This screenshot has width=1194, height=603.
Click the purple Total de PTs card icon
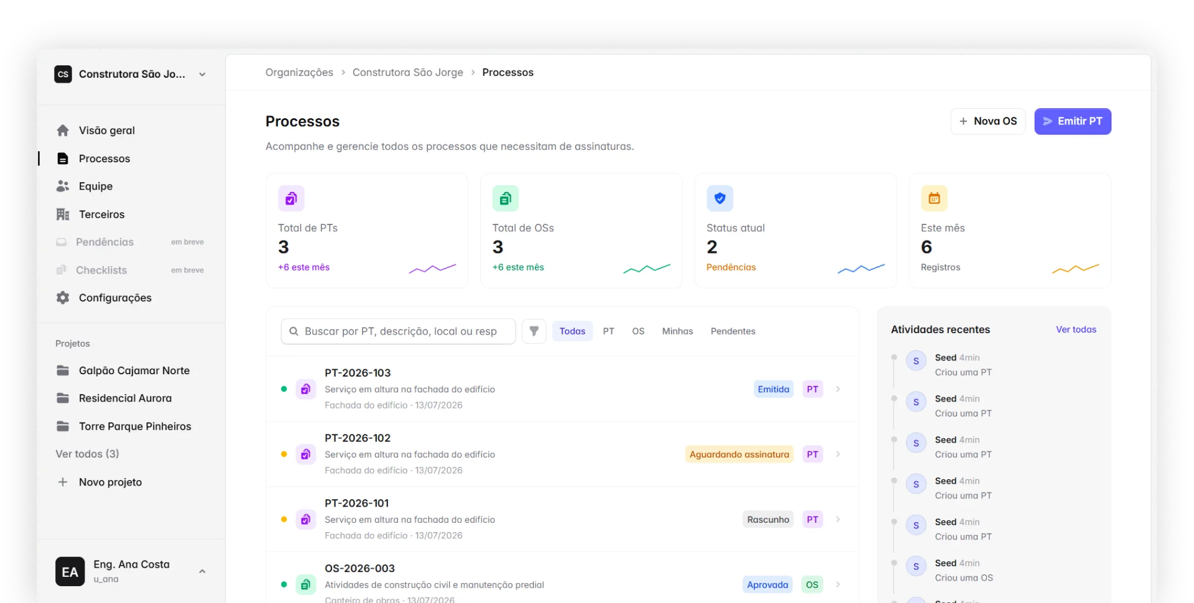click(291, 198)
